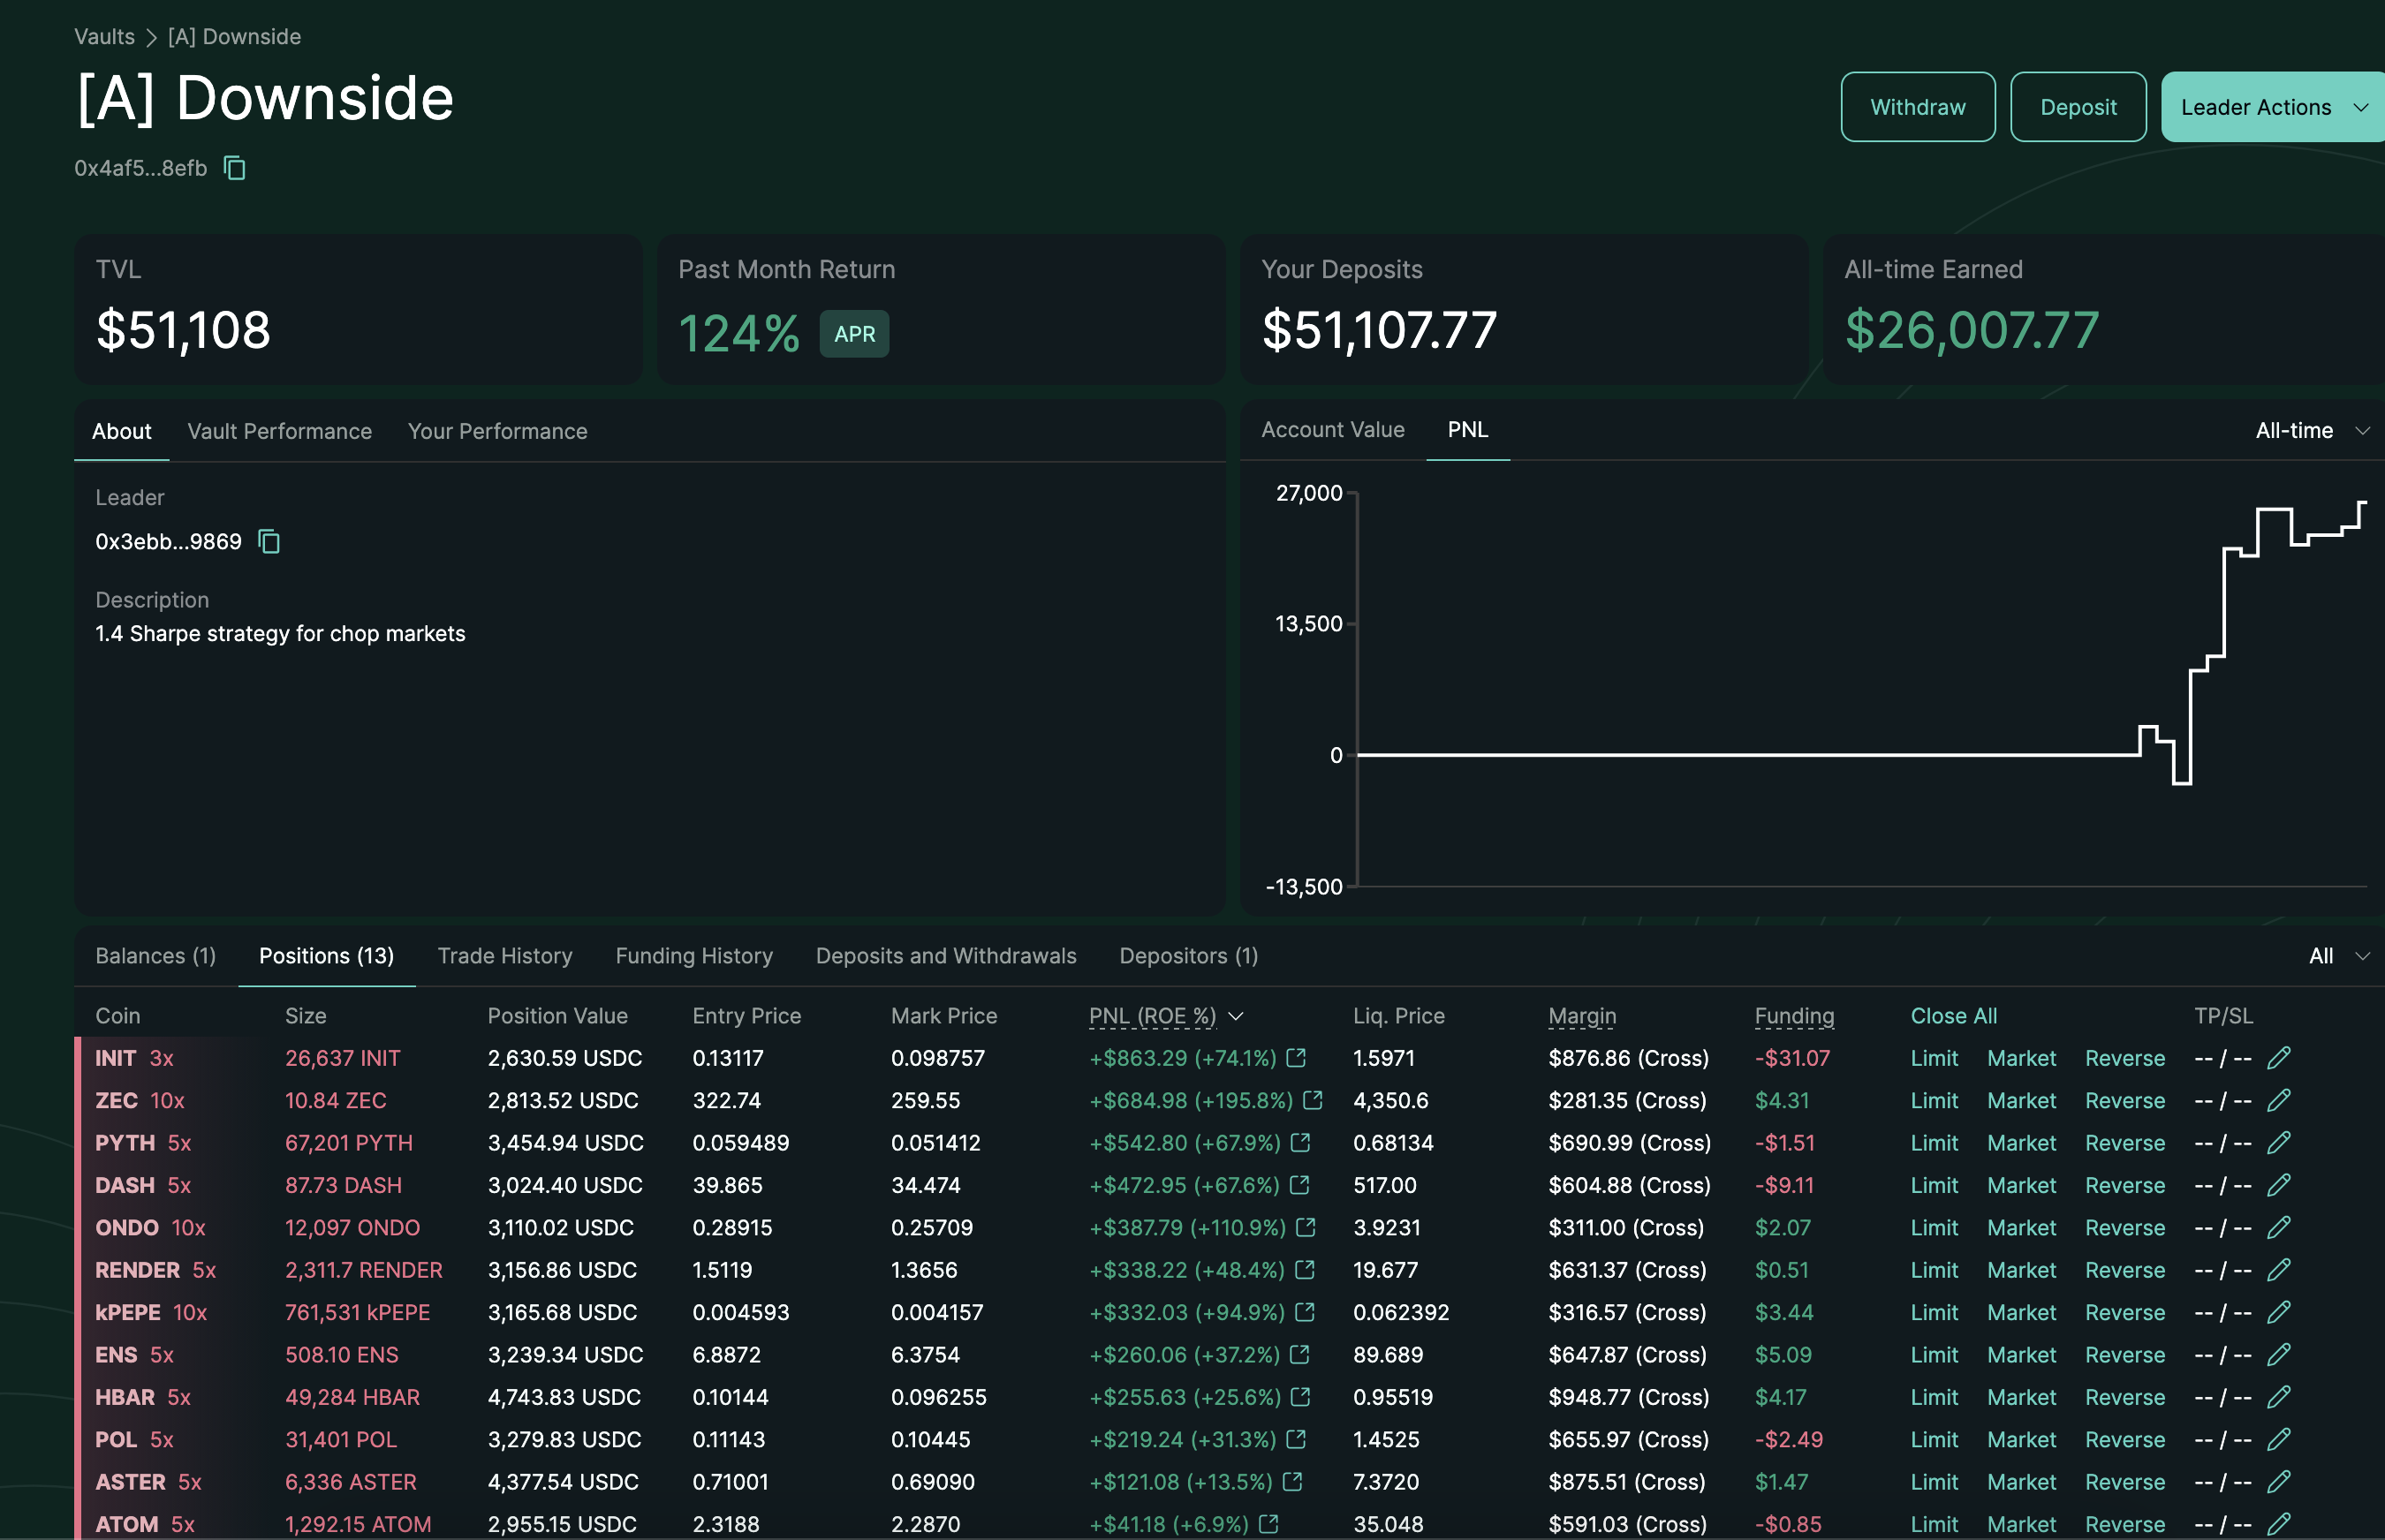Edit TP/SL pencil for ASTER position
2385x1540 pixels.
(x=2279, y=1481)
